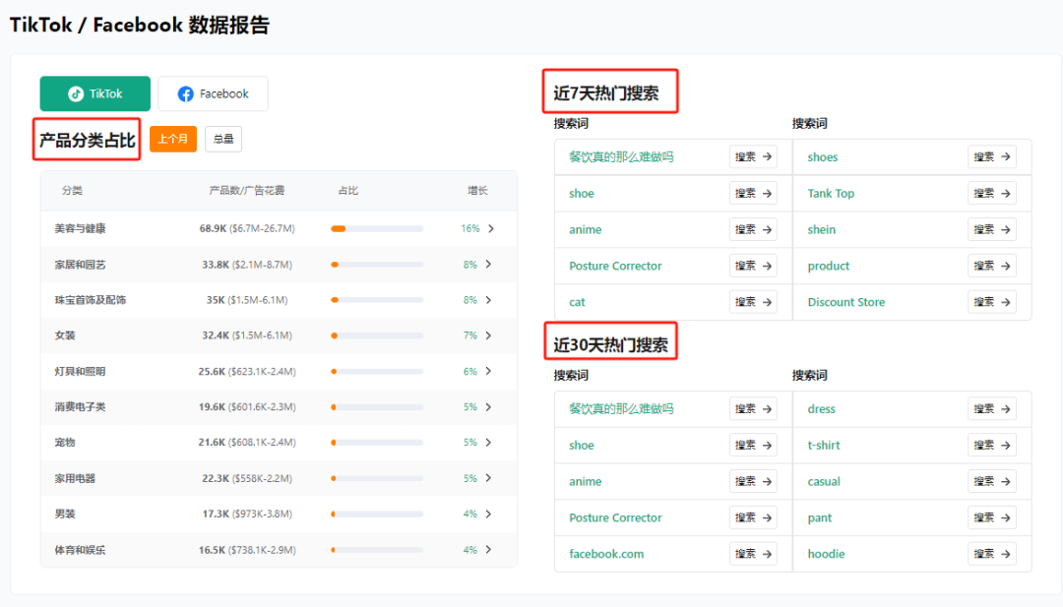1063x607 pixels.
Task: Switch to the TikTok tab
Action: (x=94, y=93)
